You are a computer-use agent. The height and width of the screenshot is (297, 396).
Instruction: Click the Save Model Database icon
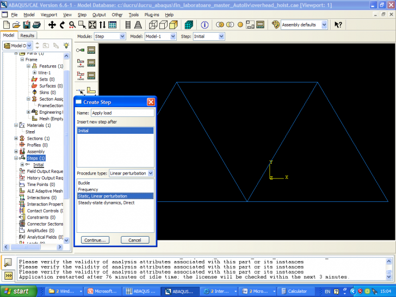[27, 25]
